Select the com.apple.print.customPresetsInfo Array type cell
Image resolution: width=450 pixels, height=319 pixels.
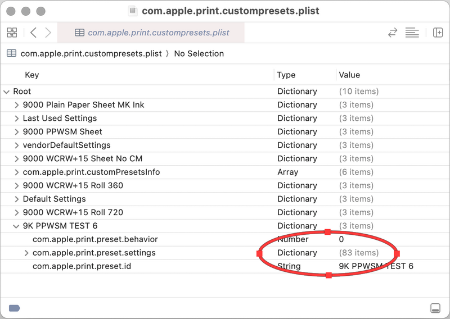[x=287, y=172]
